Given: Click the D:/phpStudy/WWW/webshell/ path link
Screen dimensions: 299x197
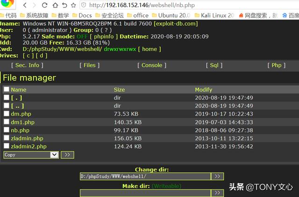Looking at the screenshot, I should coord(62,49).
